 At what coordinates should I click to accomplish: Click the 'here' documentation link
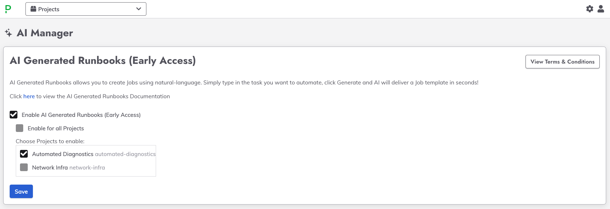tap(29, 96)
